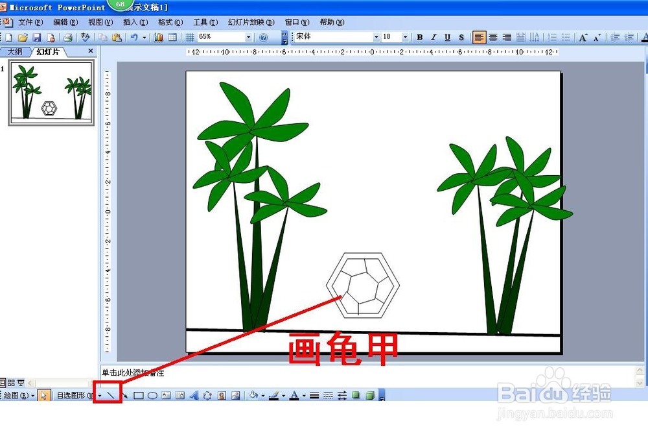Save the presentation with floppy disk icon
Screen dimensions: 648x436
pos(37,37)
